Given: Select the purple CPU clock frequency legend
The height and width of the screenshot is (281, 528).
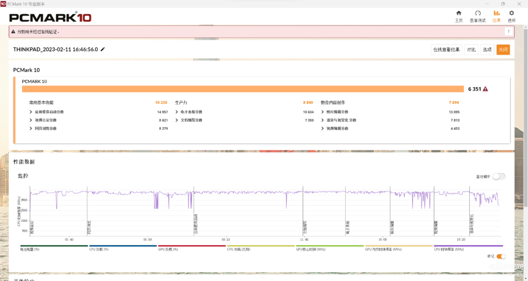Looking at the screenshot, I should coord(468,248).
